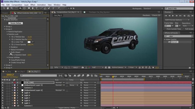Open the 1 View layout dropdown

pos(133,68)
